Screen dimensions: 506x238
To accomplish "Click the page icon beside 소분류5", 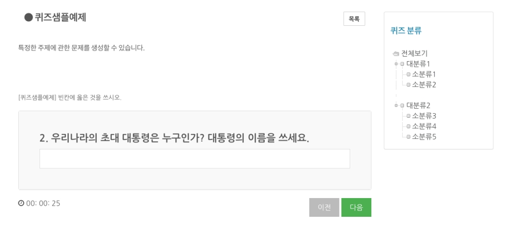I will click(x=408, y=137).
